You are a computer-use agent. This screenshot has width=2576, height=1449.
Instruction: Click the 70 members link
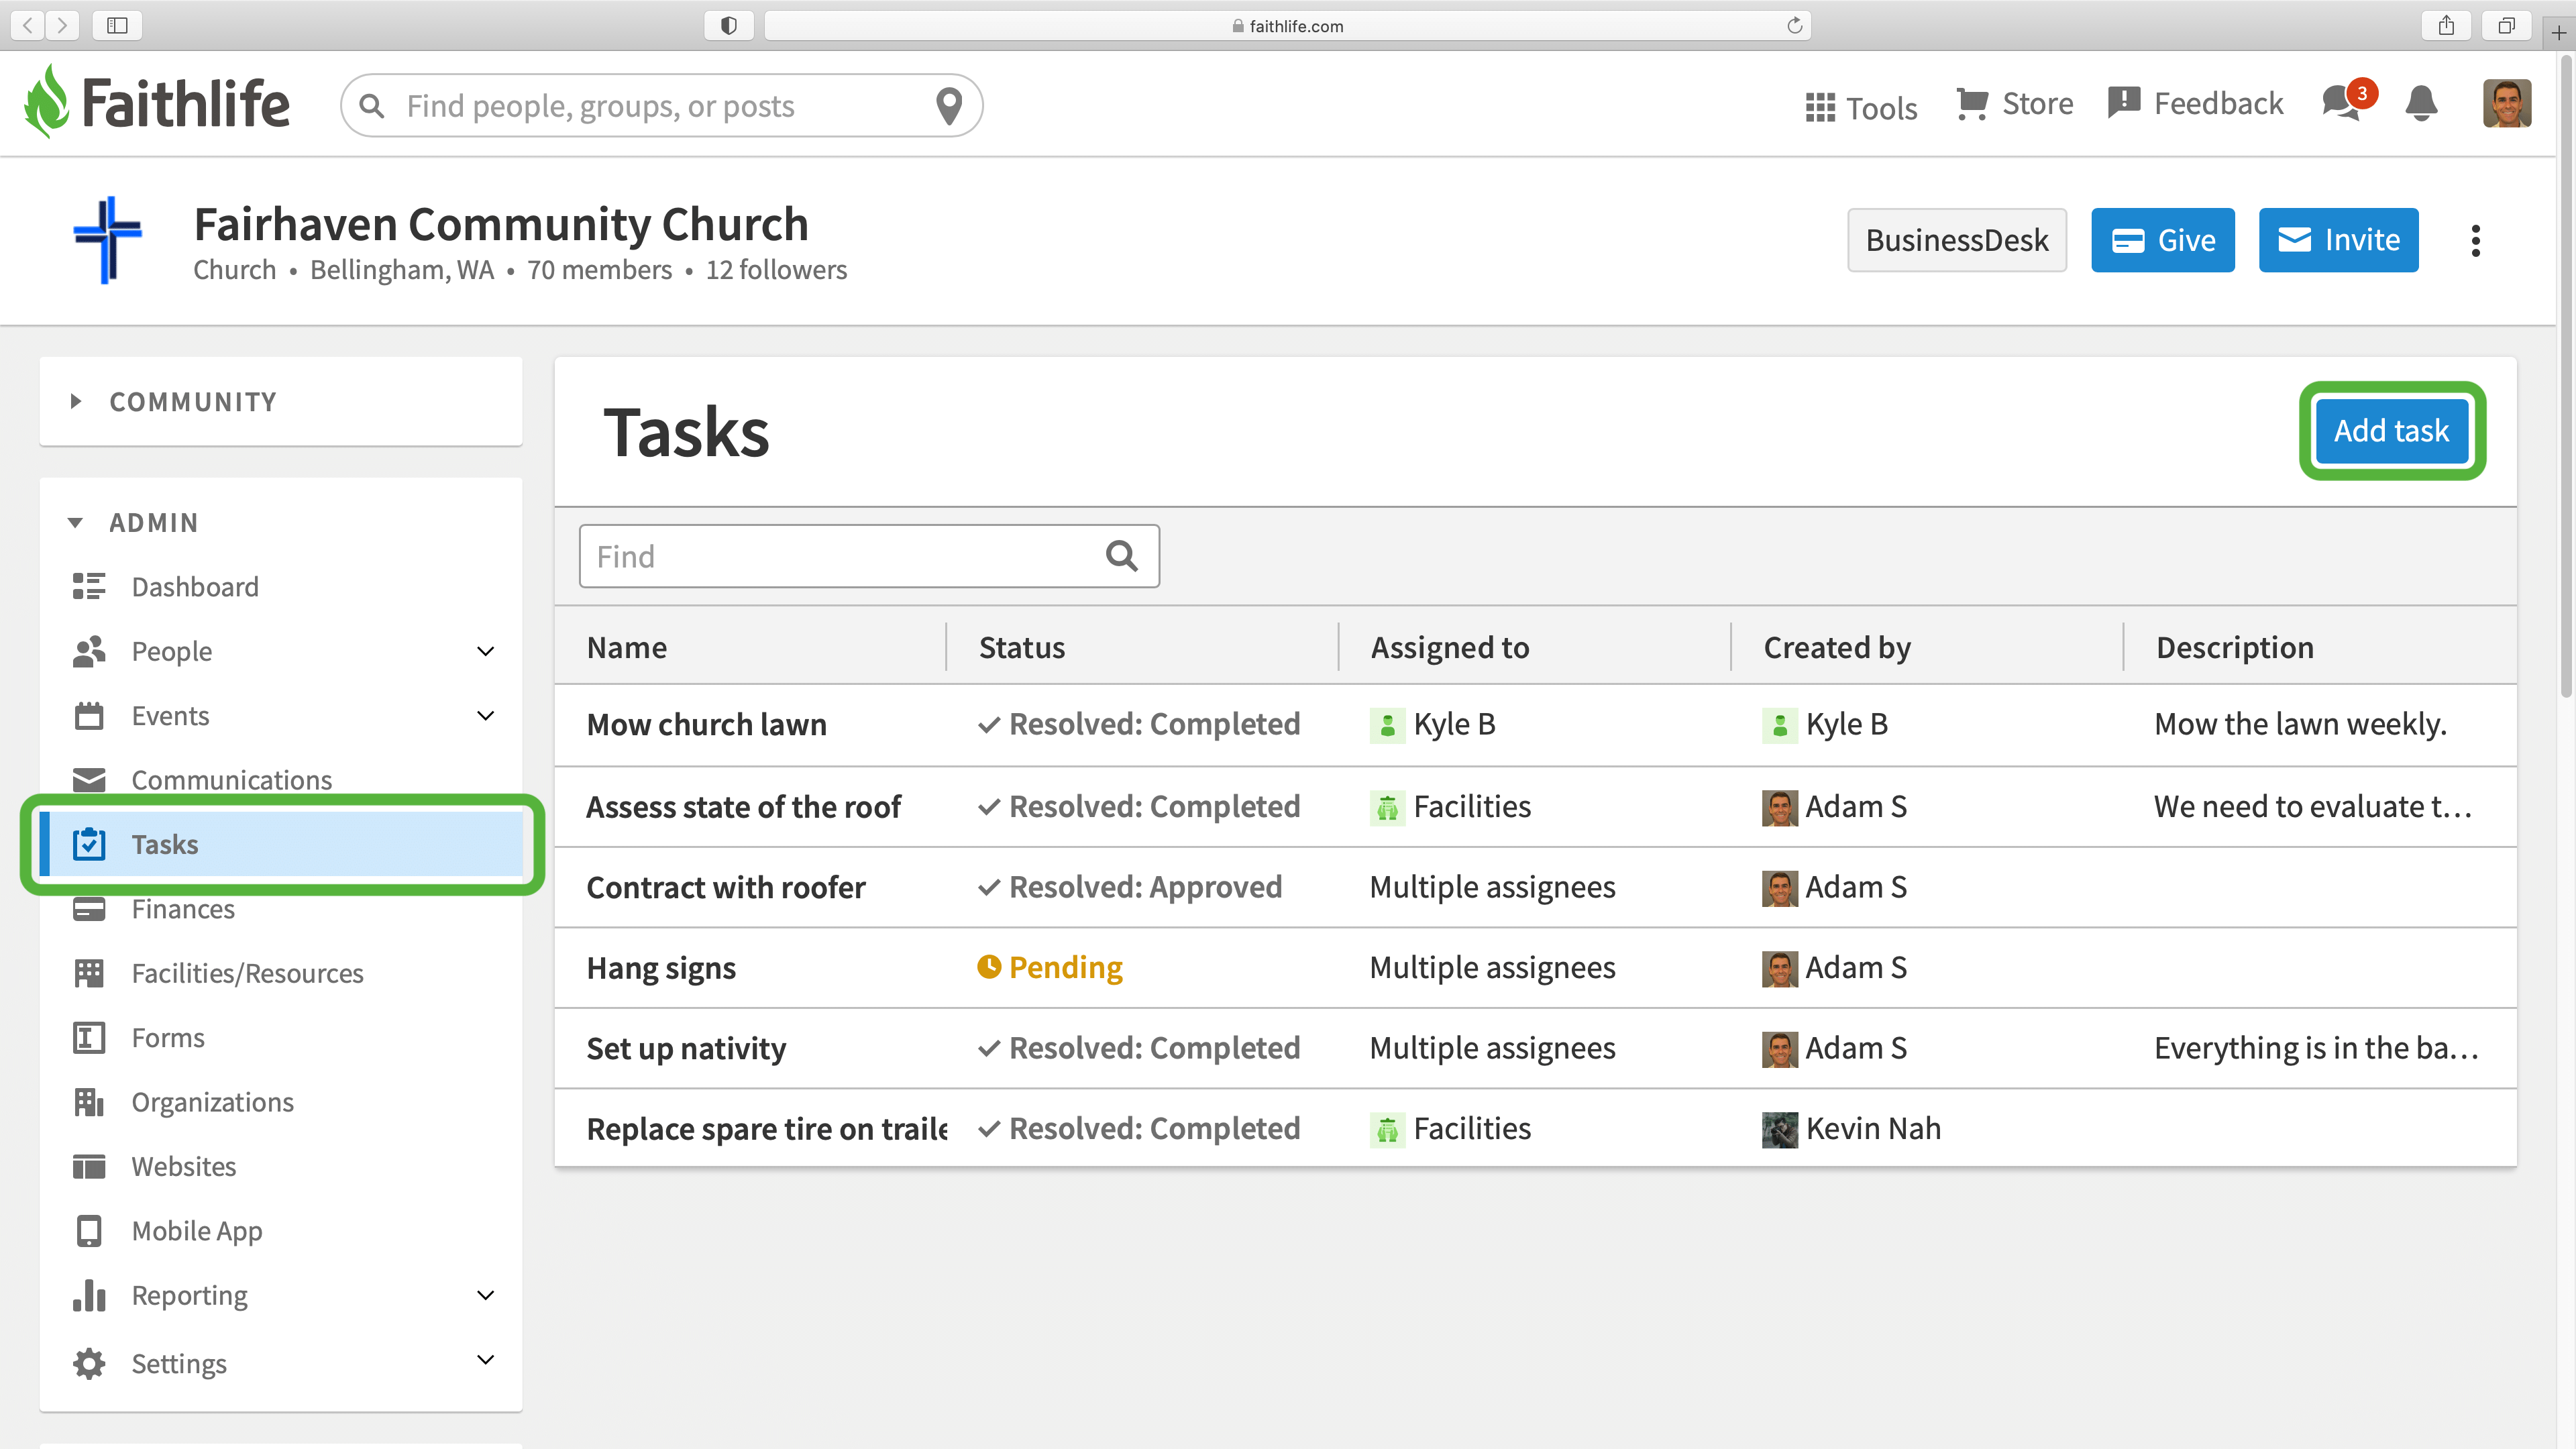click(x=599, y=270)
